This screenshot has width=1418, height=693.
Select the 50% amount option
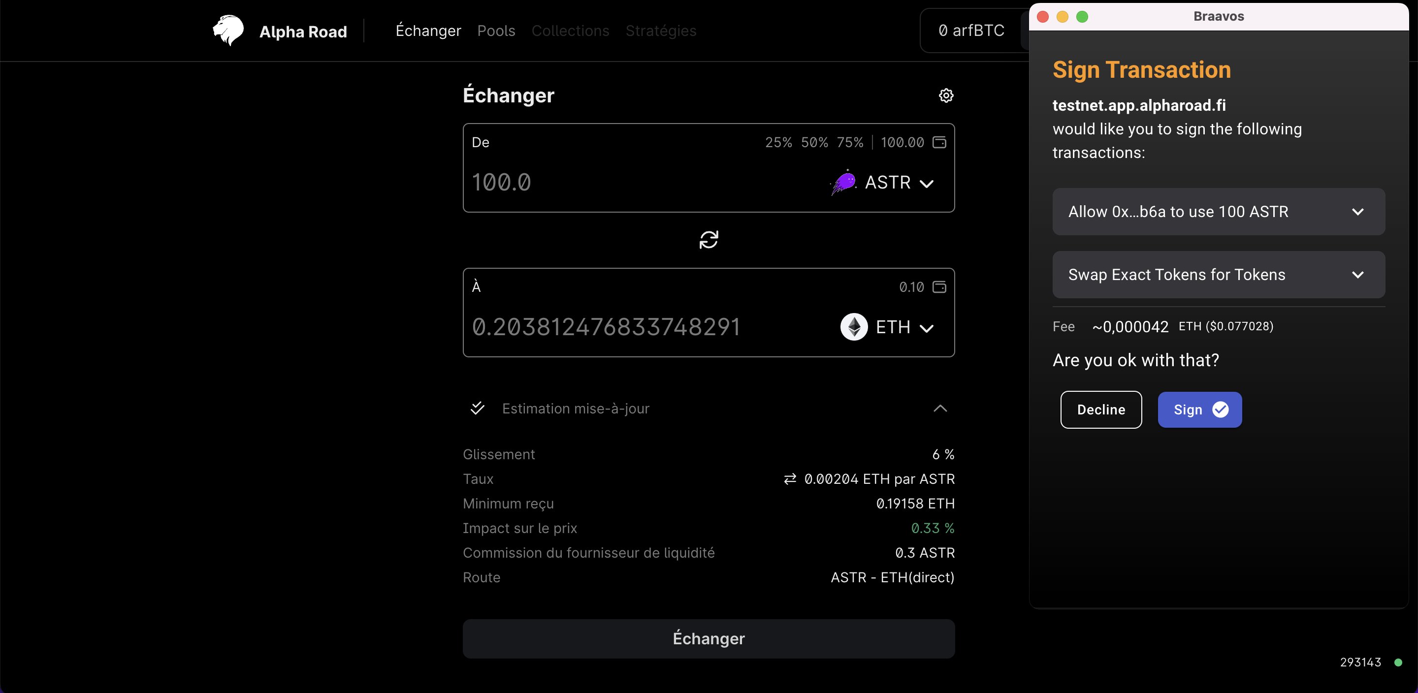tap(814, 143)
